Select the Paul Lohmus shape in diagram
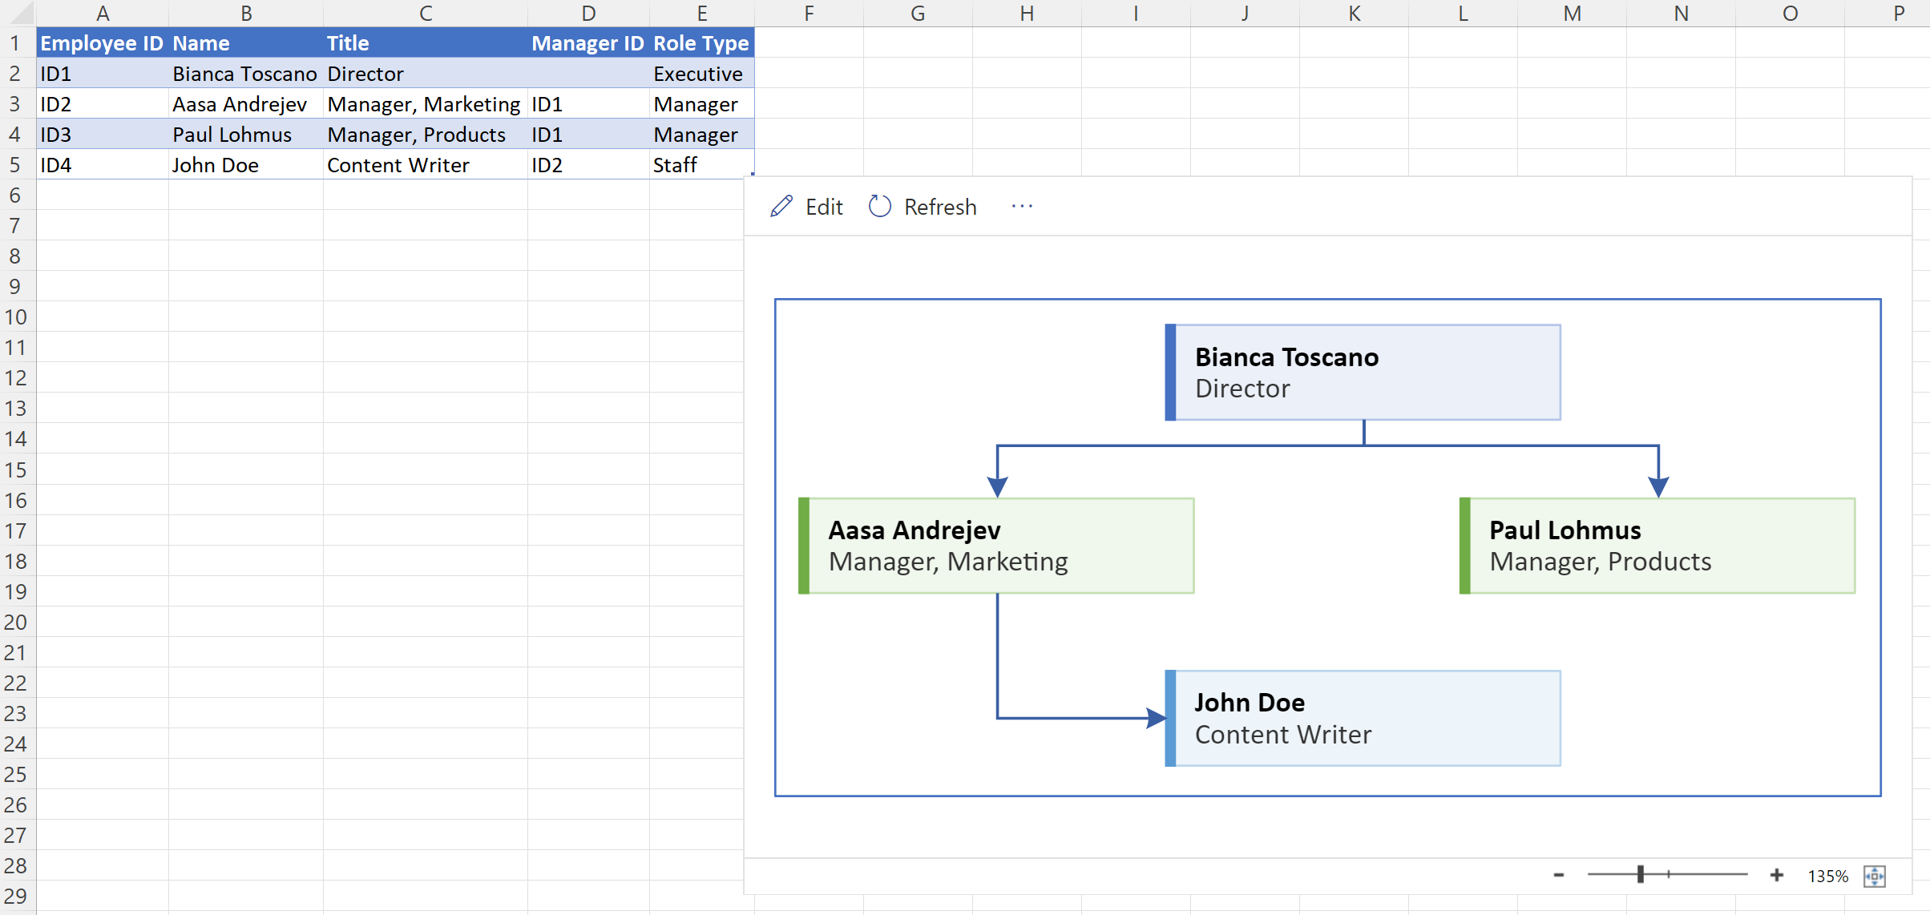This screenshot has width=1930, height=915. [x=1657, y=546]
